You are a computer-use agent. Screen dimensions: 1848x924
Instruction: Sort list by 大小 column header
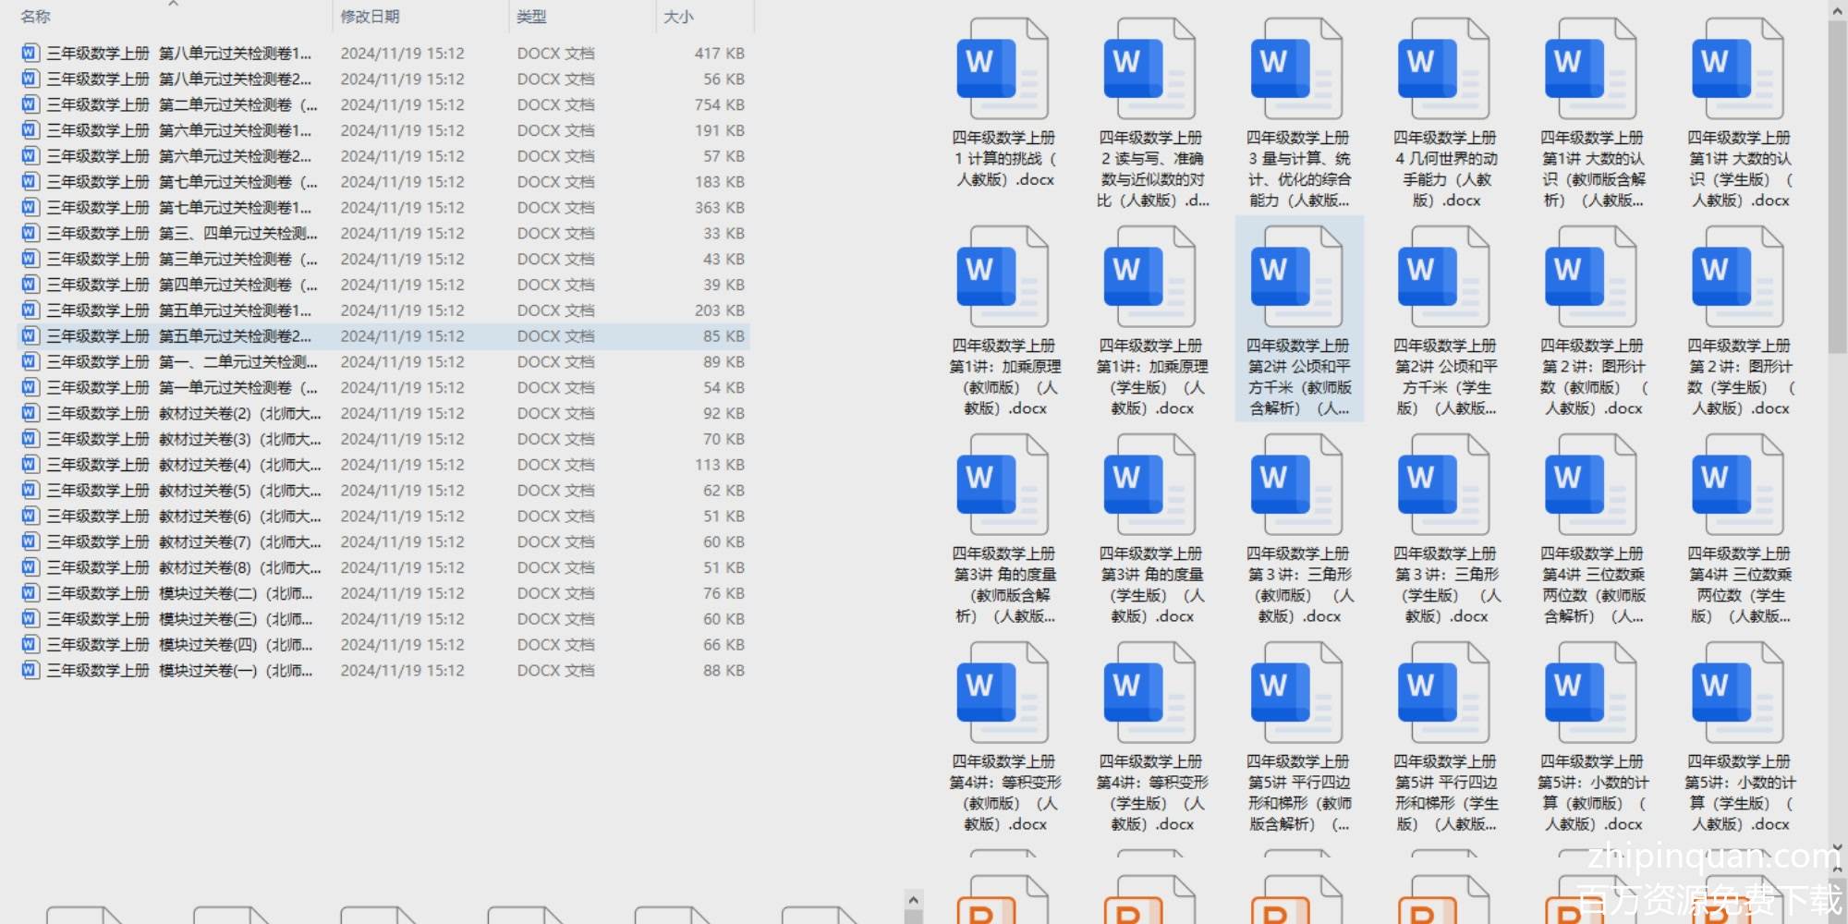pyautogui.click(x=678, y=17)
